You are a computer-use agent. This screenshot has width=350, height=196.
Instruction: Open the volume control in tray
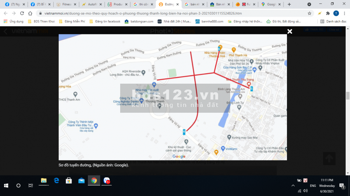305,191
